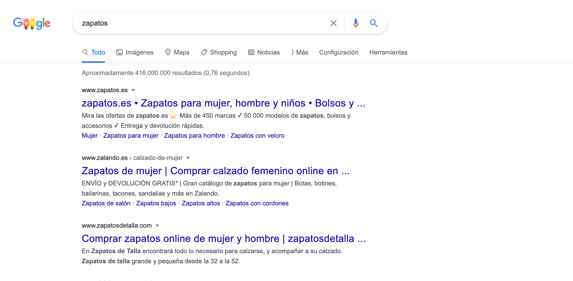Click the Aproximadamente 416.000.000 resultados text
This screenshot has height=281, width=573.
pos(165,73)
